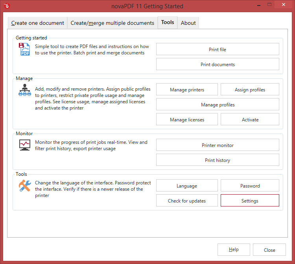The image size is (295, 264).
Task: Go to the About tab
Action: tap(188, 23)
